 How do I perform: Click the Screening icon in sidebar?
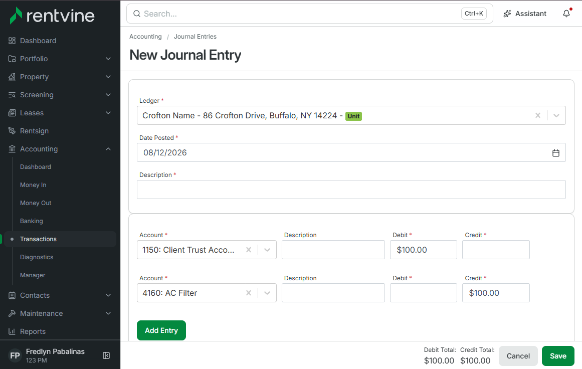coord(12,95)
